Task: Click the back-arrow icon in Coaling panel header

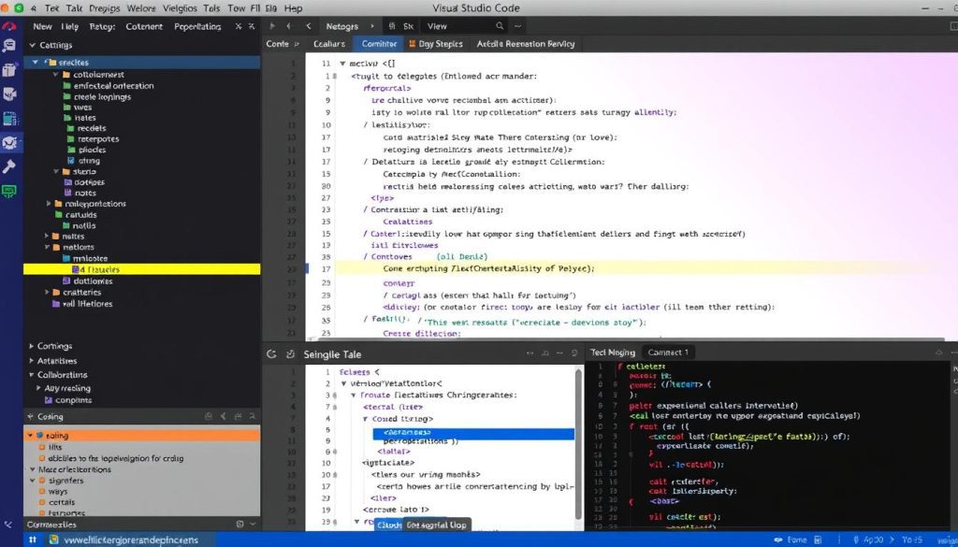Action: tap(223, 416)
